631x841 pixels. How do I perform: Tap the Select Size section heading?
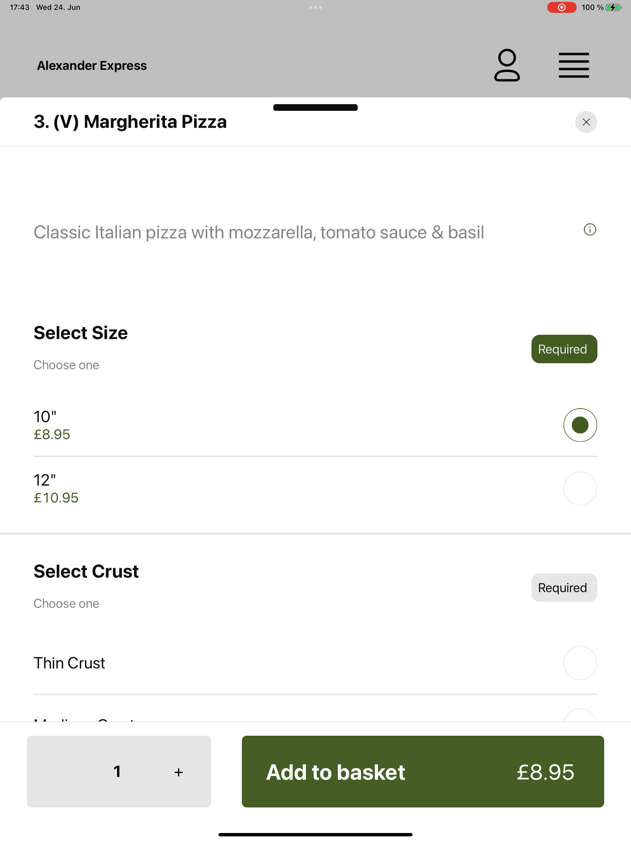81,333
